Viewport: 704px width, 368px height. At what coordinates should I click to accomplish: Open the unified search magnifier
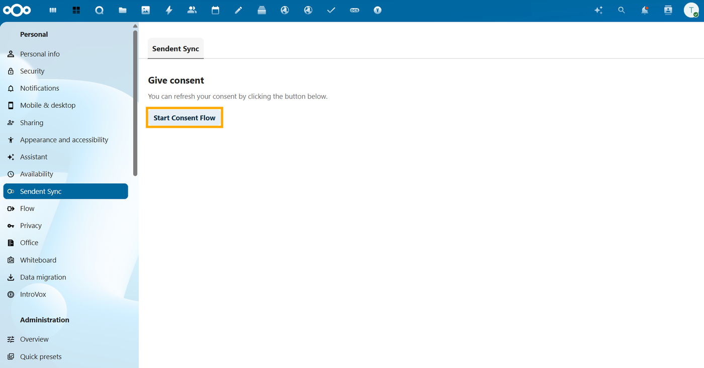(622, 10)
